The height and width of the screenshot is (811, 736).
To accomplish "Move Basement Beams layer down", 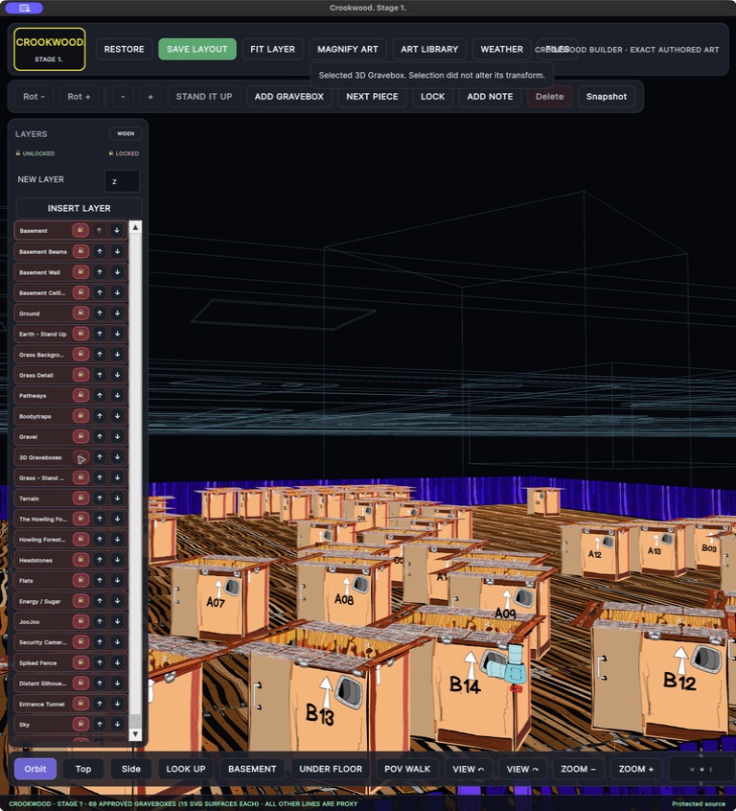I will (118, 251).
